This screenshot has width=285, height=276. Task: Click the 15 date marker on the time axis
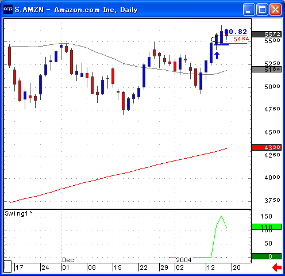[x=118, y=267]
